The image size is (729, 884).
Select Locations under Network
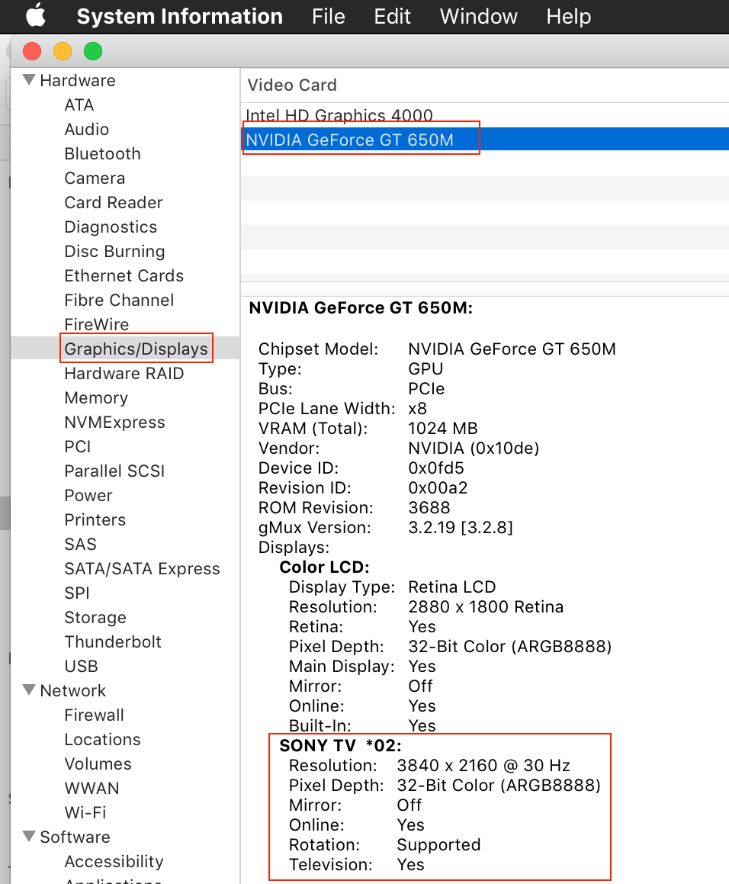pos(102,739)
